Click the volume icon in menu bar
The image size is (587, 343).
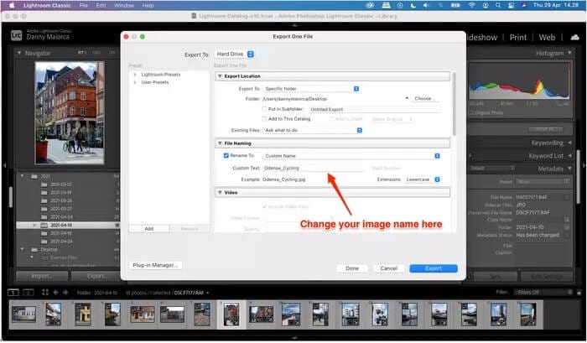[426, 5]
